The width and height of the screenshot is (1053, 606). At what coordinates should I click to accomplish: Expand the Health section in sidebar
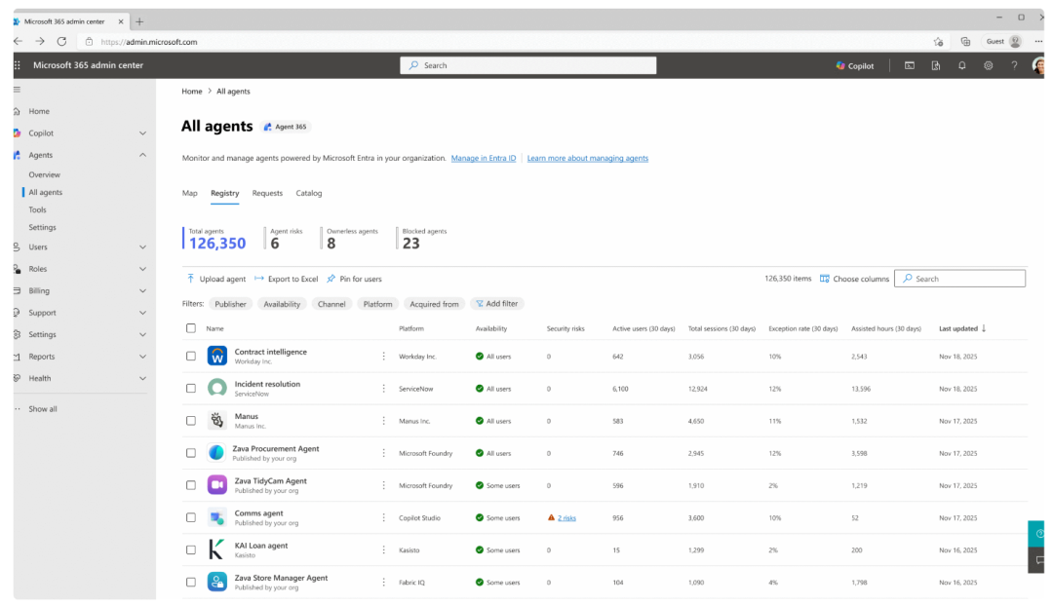click(142, 378)
